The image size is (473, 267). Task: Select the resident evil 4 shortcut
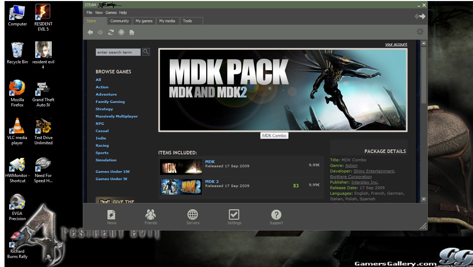[43, 55]
